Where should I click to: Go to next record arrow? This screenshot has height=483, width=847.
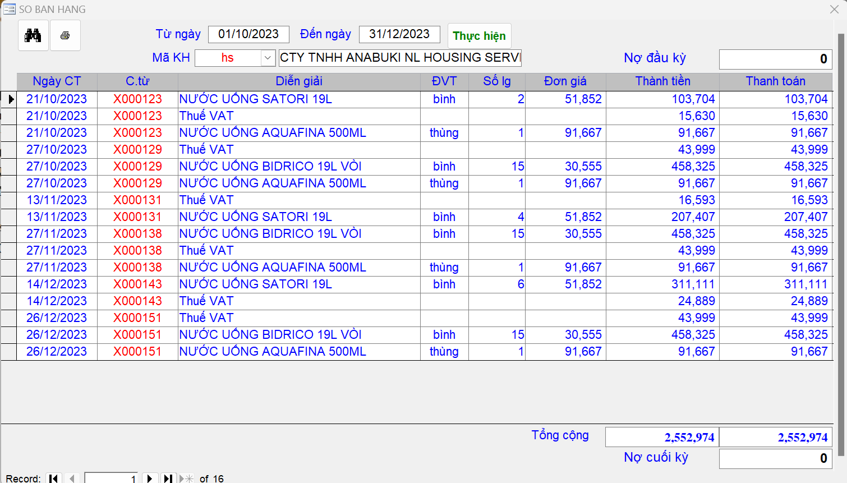[149, 478]
